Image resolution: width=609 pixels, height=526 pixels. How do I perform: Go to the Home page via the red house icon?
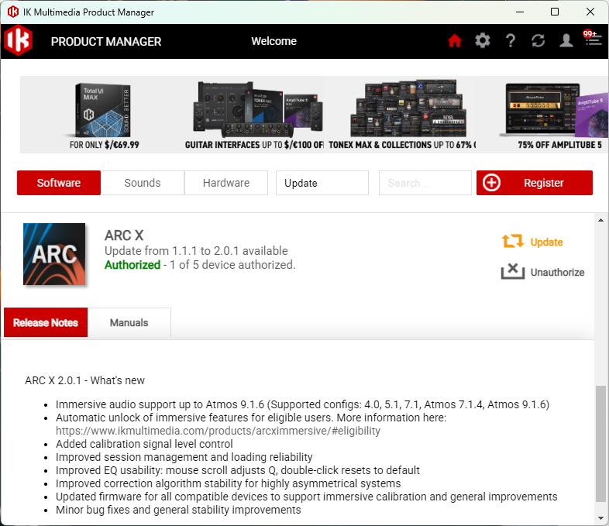[x=454, y=41]
